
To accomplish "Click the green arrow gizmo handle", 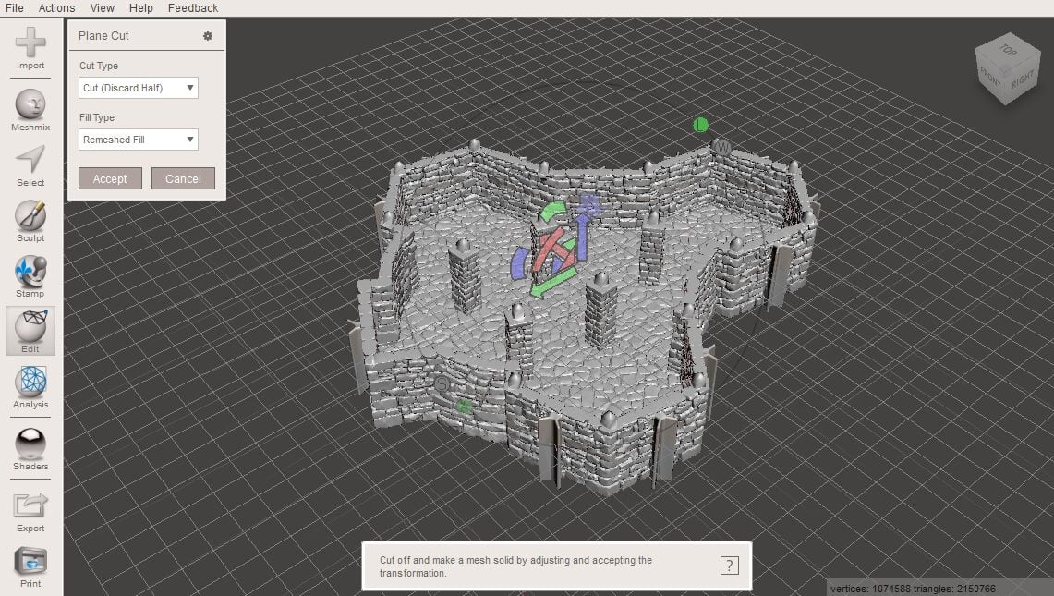I will point(552,285).
